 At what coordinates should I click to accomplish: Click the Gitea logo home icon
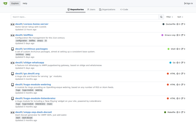pyautogui.click(x=5, y=3)
